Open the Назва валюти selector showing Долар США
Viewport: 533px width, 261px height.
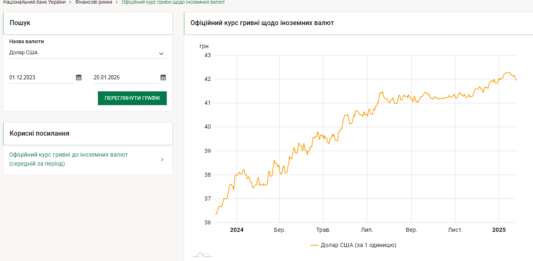[x=82, y=53]
